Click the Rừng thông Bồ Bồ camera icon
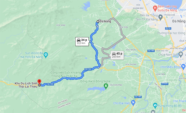Viewport: 186px width, 113px height. [x=155, y=105]
